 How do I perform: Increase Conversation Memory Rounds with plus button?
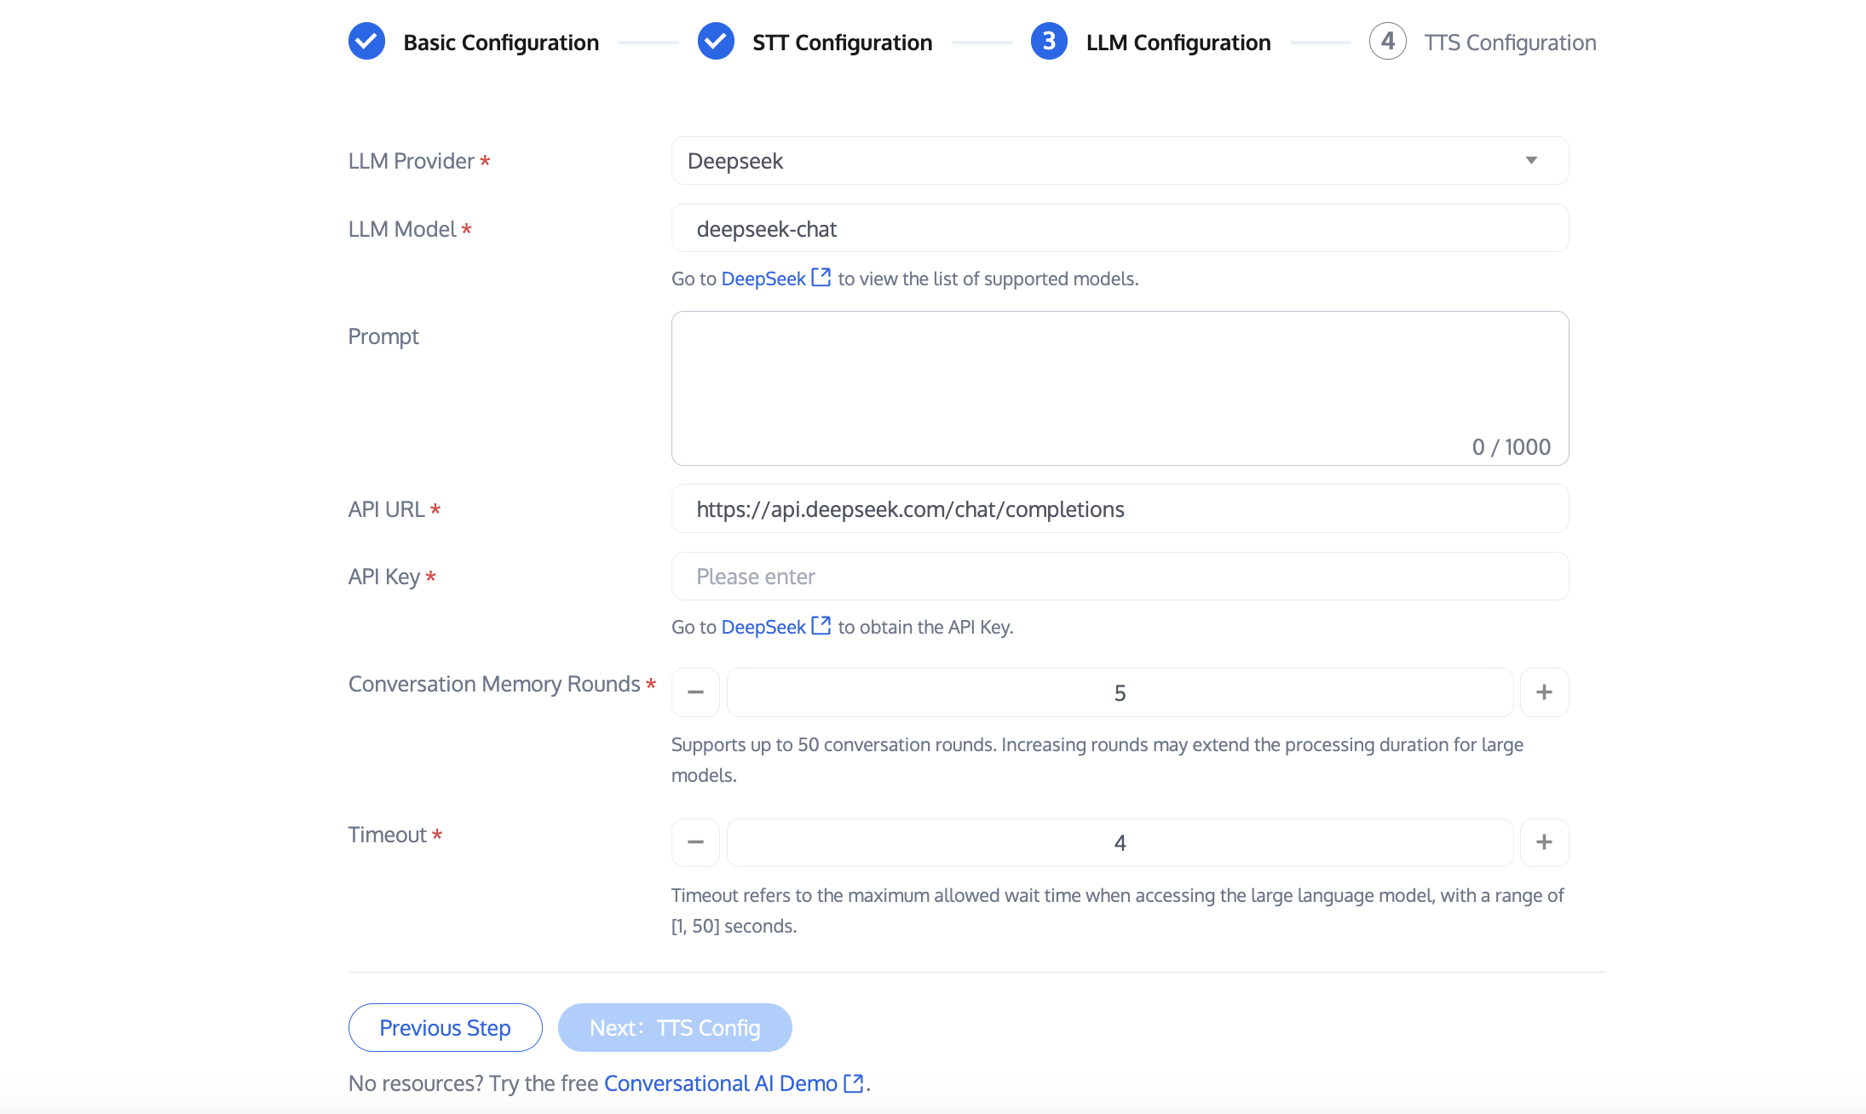(x=1544, y=692)
